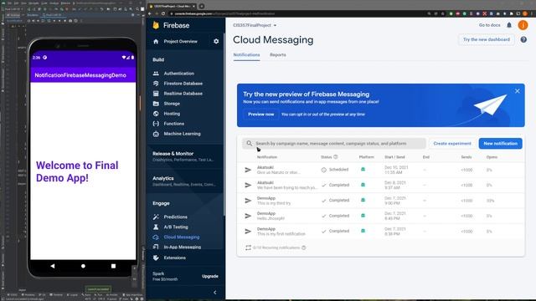Screen dimensions: 536x301
Task: Click Create experiment button
Action: pos(452,144)
